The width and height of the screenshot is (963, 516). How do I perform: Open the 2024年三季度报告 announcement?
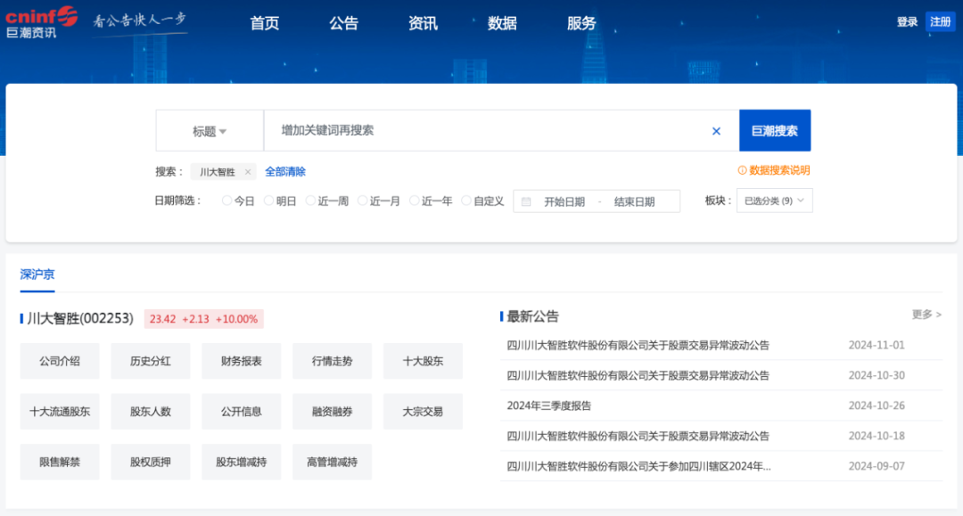tap(549, 405)
